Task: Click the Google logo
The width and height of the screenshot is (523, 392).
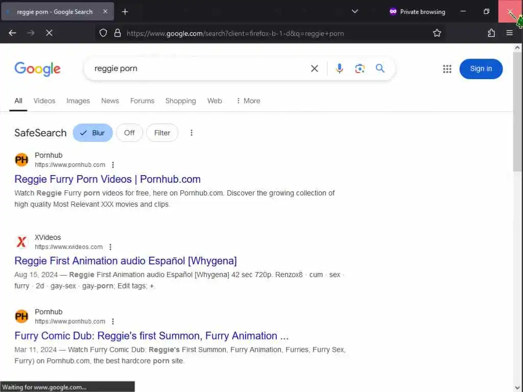Action: 37,69
